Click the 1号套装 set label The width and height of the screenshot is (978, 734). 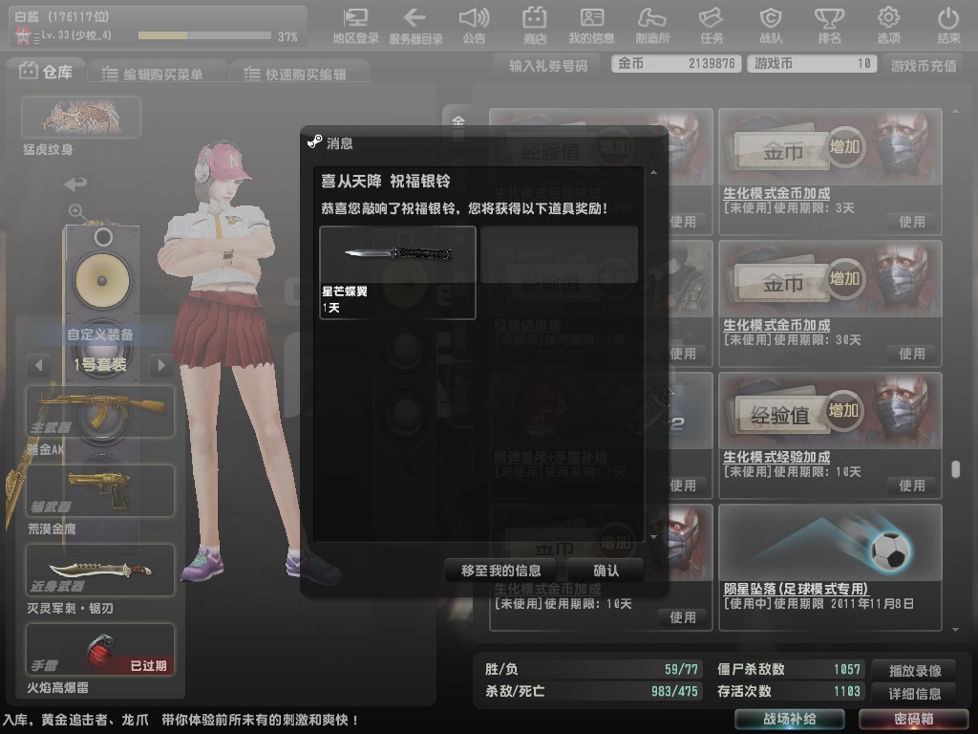pyautogui.click(x=99, y=364)
